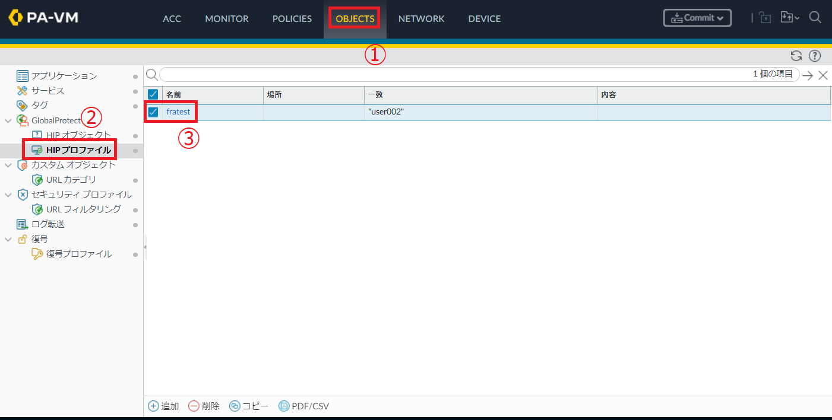832x420 pixels.
Task: Select HIP プロファイル in sidebar
Action: point(78,150)
